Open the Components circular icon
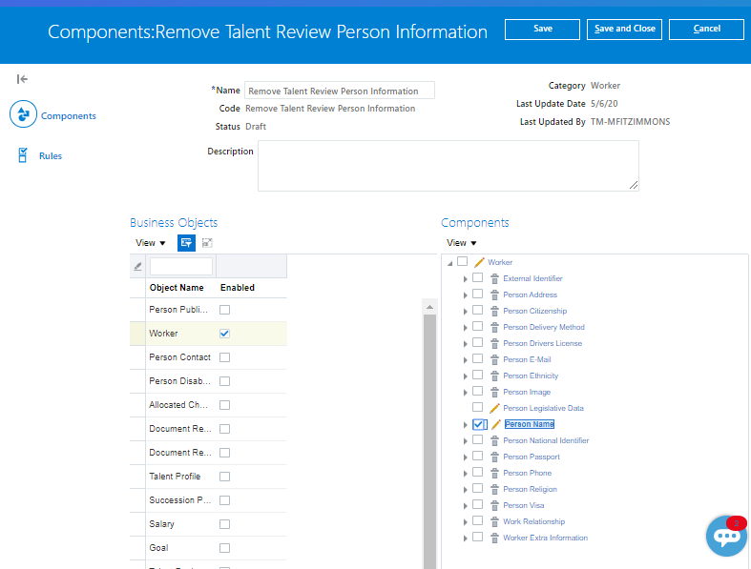Viewport: 751px width, 569px height. coord(23,114)
